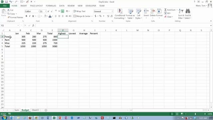Viewport: 213px width, 120px height.
Task: Open the font size dropdown
Action: (46, 11)
